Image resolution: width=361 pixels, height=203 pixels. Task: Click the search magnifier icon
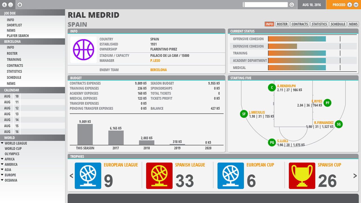point(292,5)
